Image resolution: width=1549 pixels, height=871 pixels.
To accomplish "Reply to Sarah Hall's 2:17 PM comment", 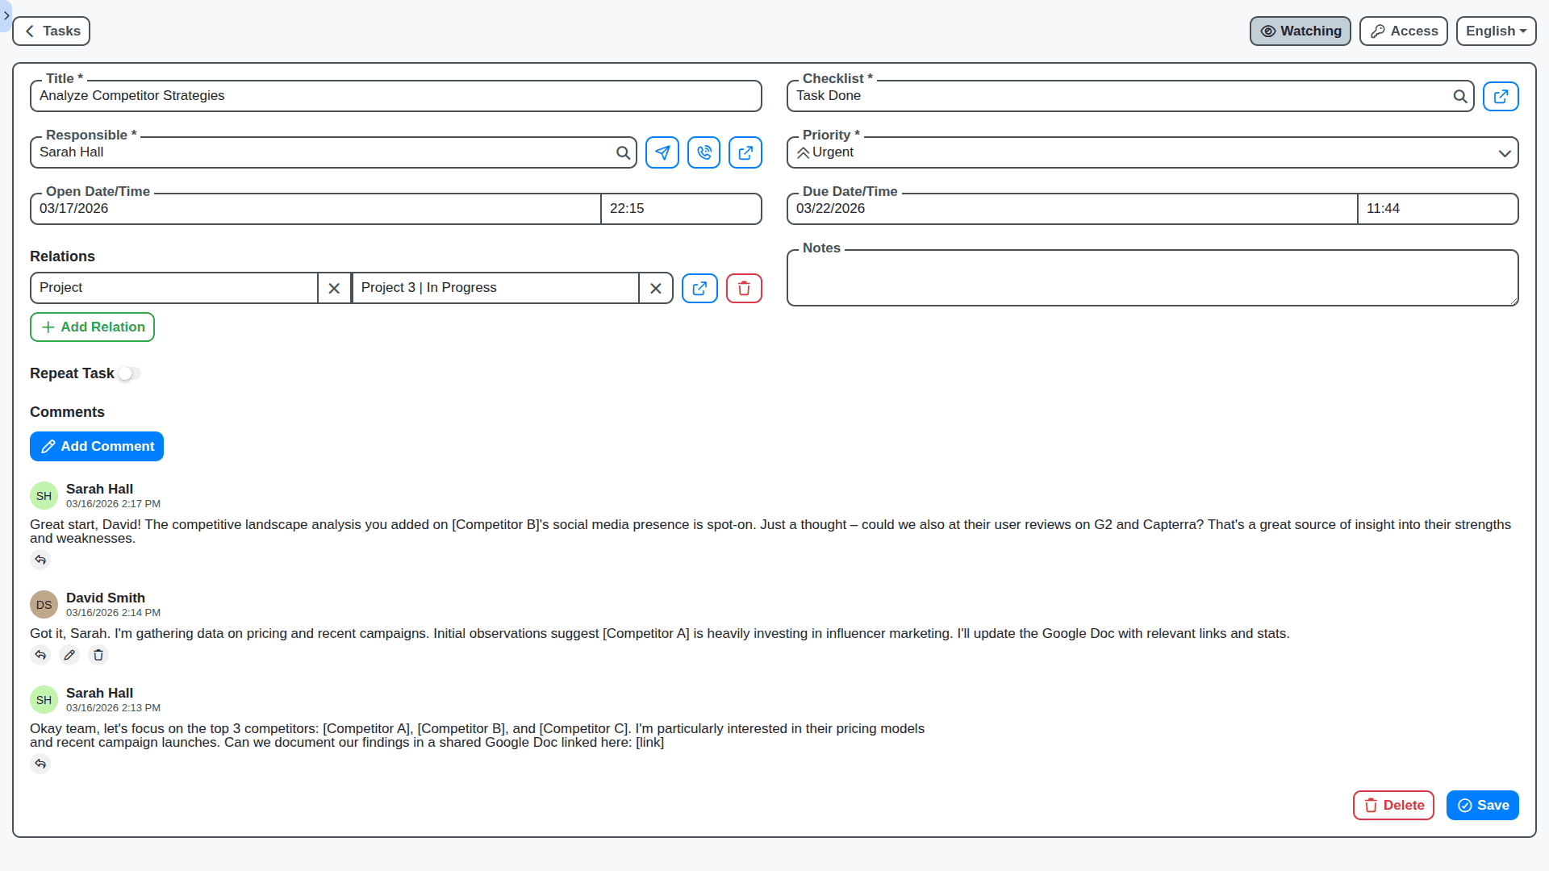I will pyautogui.click(x=40, y=560).
